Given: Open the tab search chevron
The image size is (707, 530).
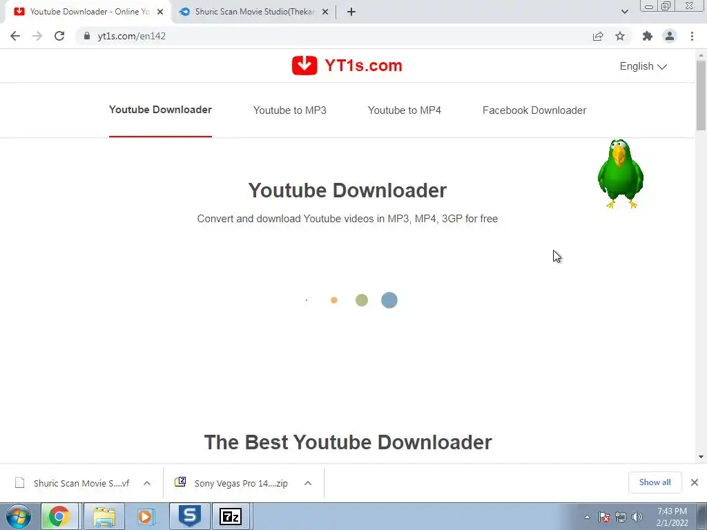Looking at the screenshot, I should 624,12.
